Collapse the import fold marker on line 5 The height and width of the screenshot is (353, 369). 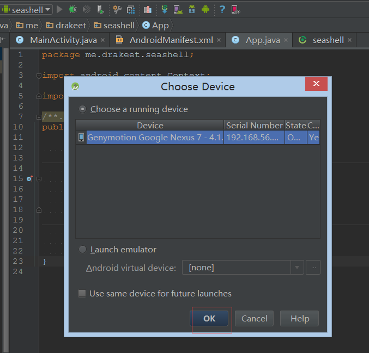[x=39, y=96]
